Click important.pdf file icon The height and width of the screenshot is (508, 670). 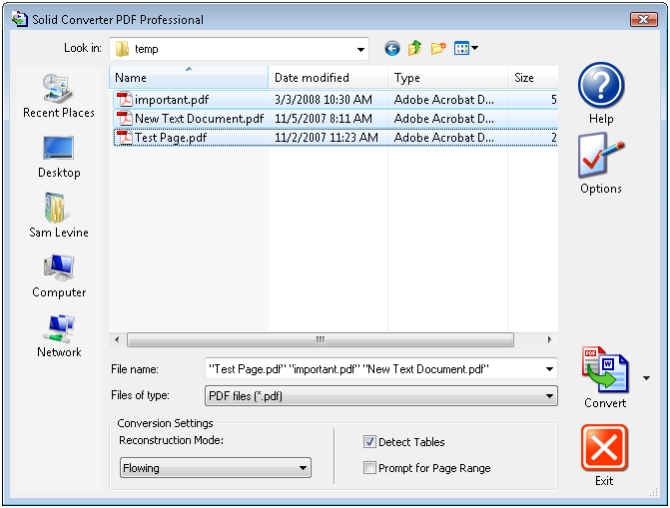125,100
